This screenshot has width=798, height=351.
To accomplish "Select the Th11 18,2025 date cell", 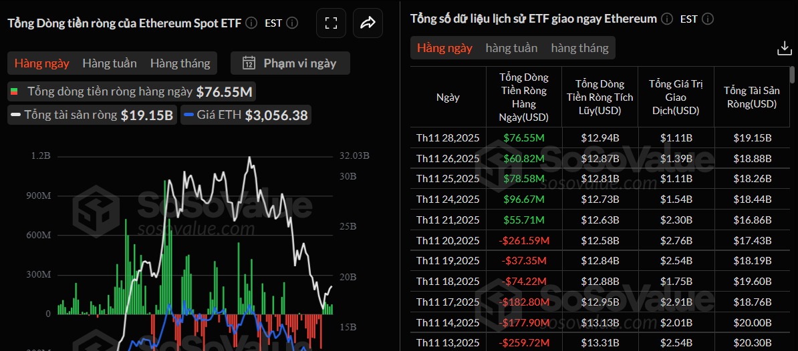I will 448,281.
